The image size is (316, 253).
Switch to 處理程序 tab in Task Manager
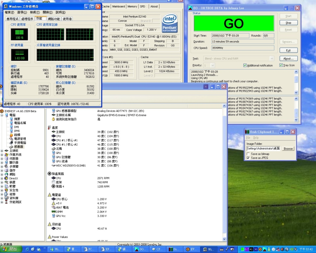click(x=27, y=19)
